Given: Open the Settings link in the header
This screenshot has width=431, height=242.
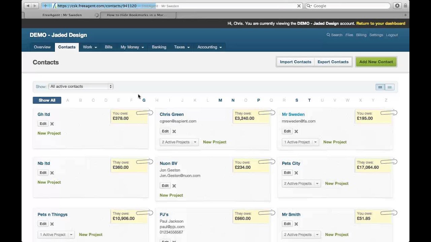Looking at the screenshot, I should click(376, 35).
